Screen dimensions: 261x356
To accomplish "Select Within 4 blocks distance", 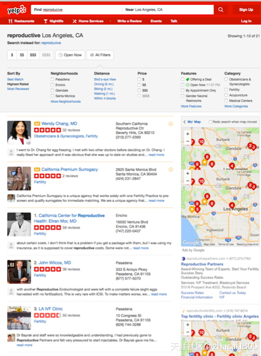I will click(105, 99).
